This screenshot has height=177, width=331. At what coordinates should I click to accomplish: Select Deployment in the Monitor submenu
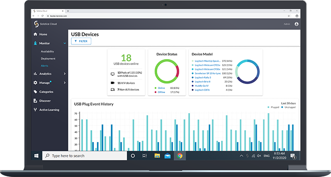coord(48,59)
